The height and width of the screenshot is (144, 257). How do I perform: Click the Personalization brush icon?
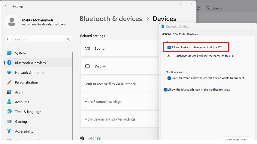(9, 82)
